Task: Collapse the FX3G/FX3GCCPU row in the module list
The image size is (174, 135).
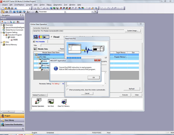Action: (x=35, y=55)
